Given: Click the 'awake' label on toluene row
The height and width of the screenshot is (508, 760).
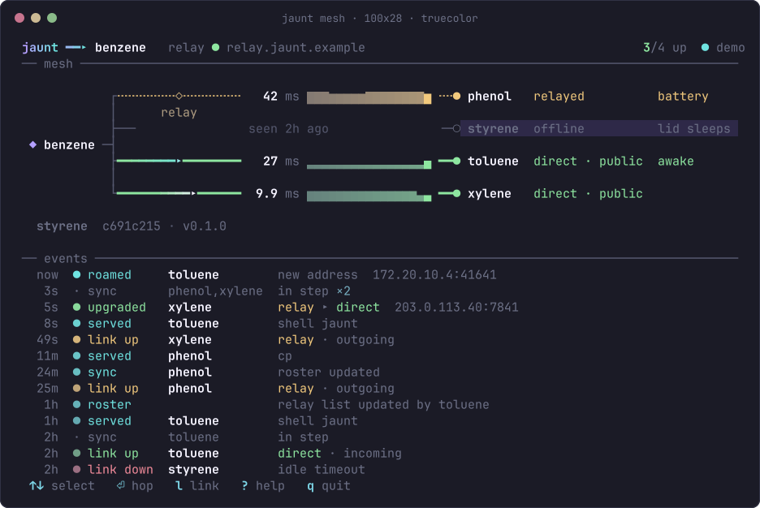Looking at the screenshot, I should (676, 161).
